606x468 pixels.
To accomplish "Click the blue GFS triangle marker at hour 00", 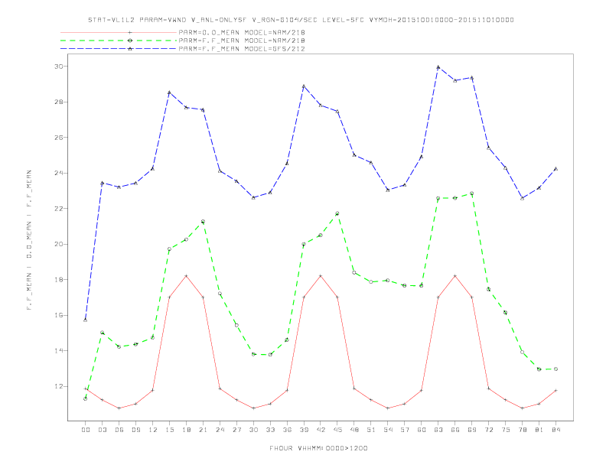I will (86, 320).
